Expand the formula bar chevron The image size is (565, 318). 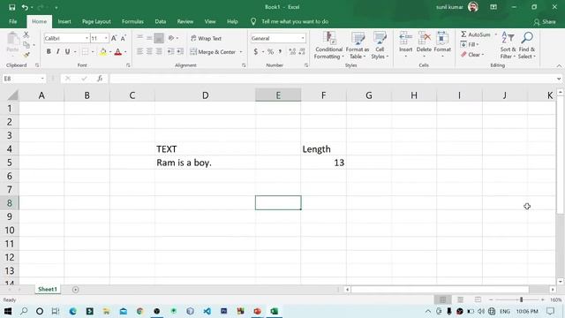coord(559,79)
